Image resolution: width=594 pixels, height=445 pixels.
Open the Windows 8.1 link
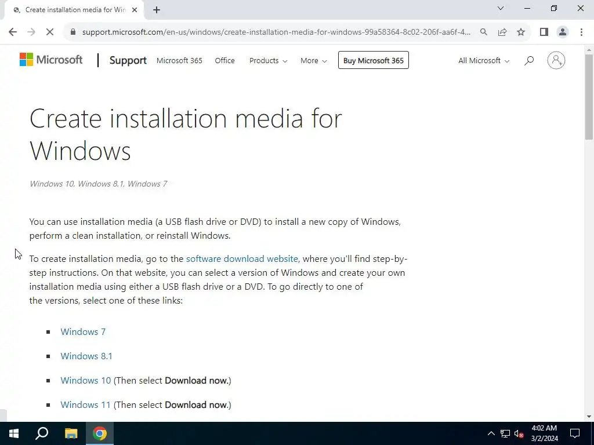(x=86, y=356)
